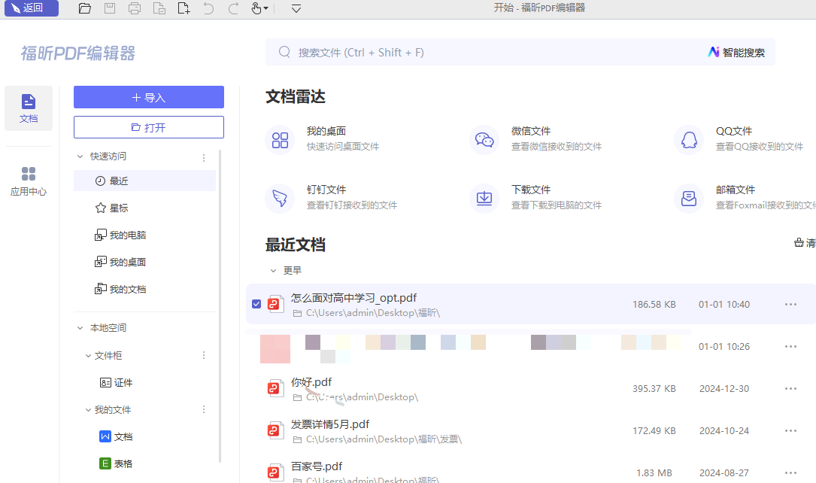Click the 智能搜索 AI search button
Screen dimensions: 816x483
pos(736,52)
